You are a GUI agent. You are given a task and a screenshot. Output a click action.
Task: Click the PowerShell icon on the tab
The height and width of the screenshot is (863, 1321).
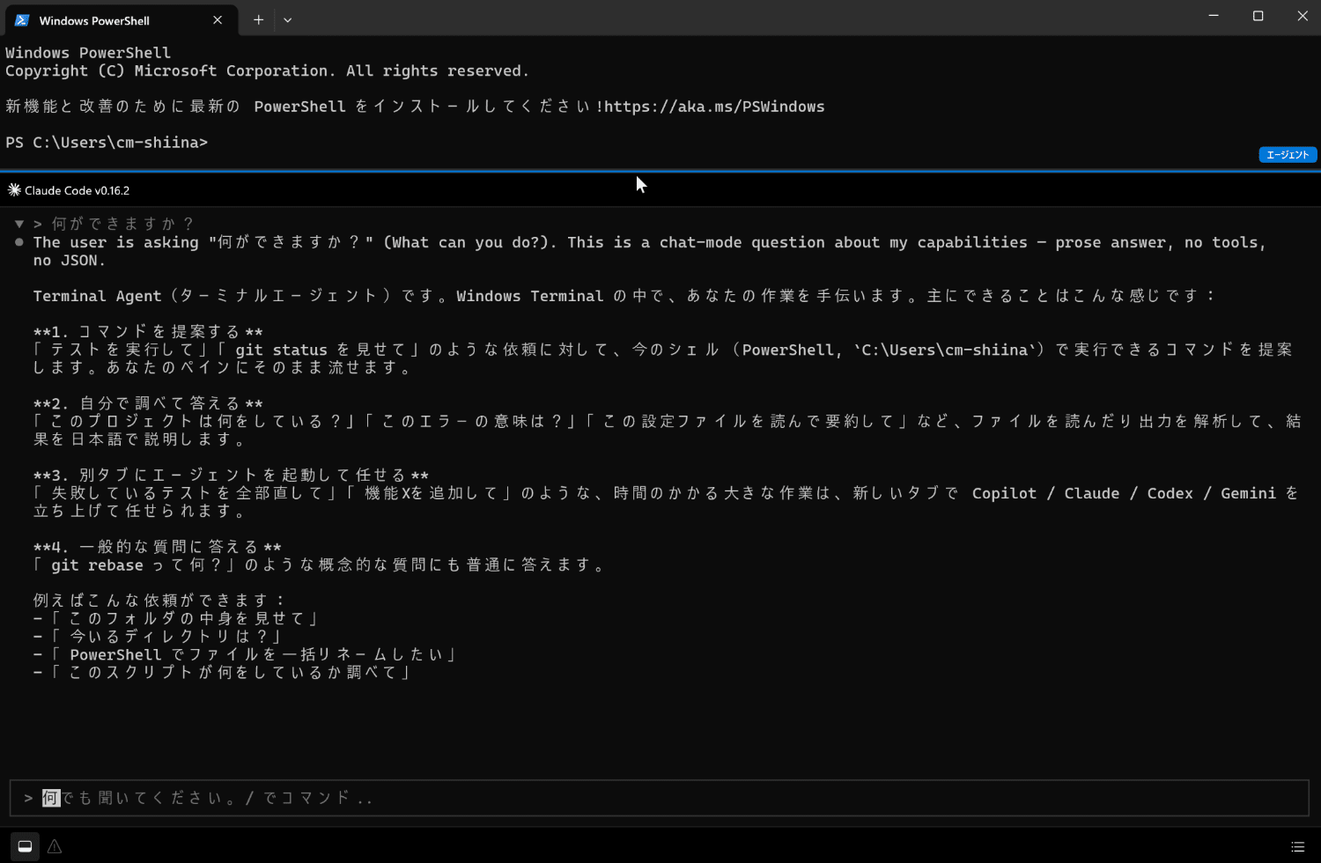[22, 20]
